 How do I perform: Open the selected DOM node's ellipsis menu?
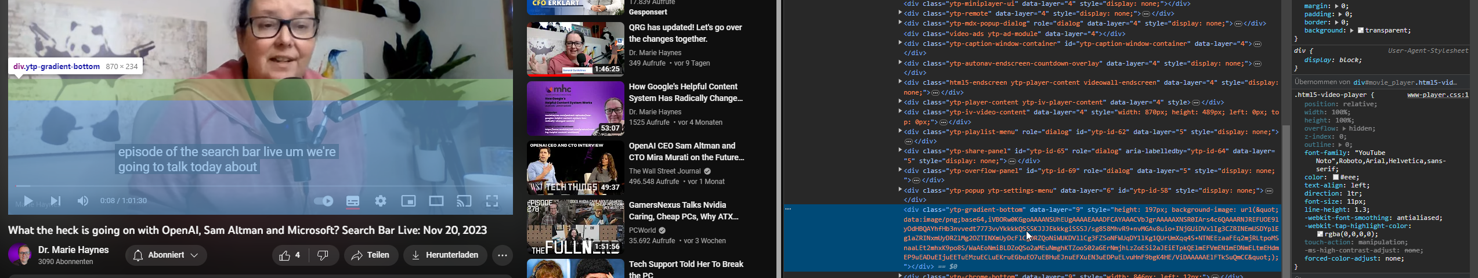788,209
